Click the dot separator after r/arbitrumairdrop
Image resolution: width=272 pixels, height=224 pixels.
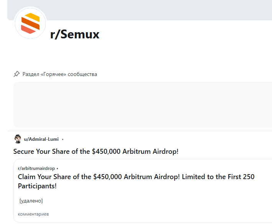(x=57, y=168)
